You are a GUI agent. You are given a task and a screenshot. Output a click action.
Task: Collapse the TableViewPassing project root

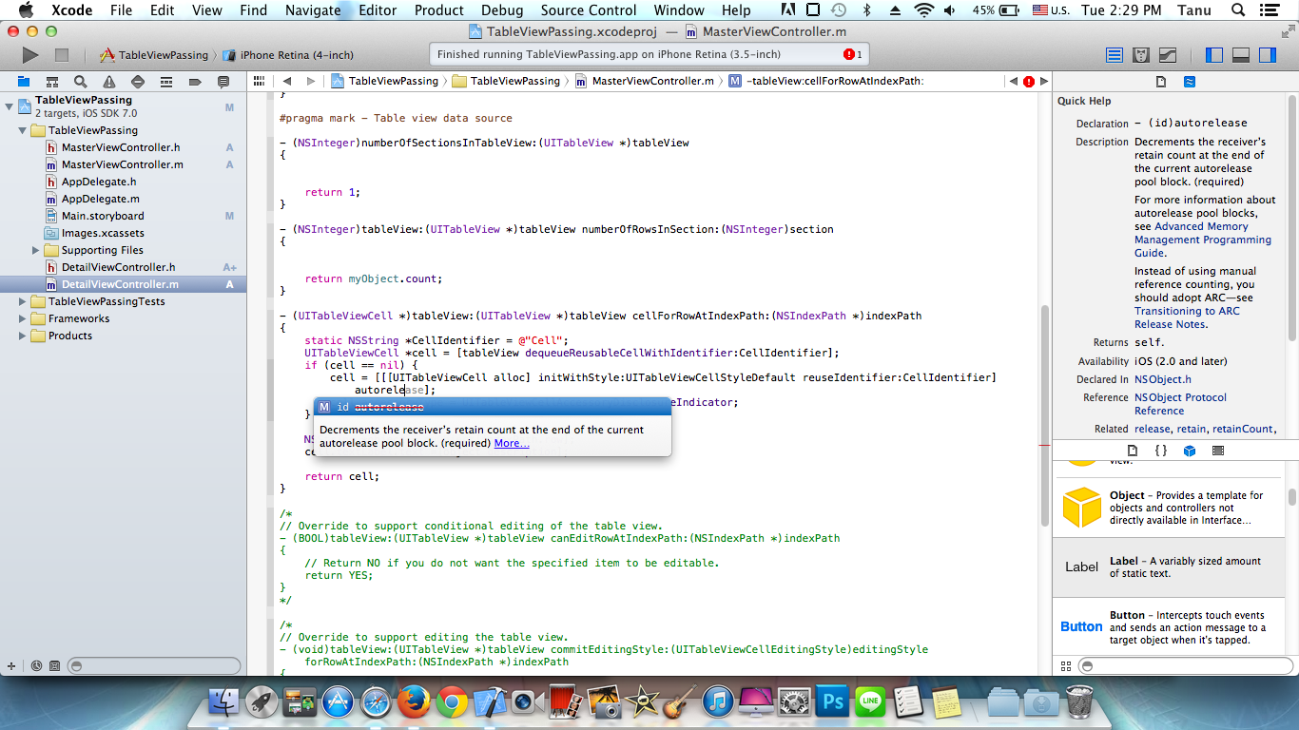pyautogui.click(x=10, y=106)
